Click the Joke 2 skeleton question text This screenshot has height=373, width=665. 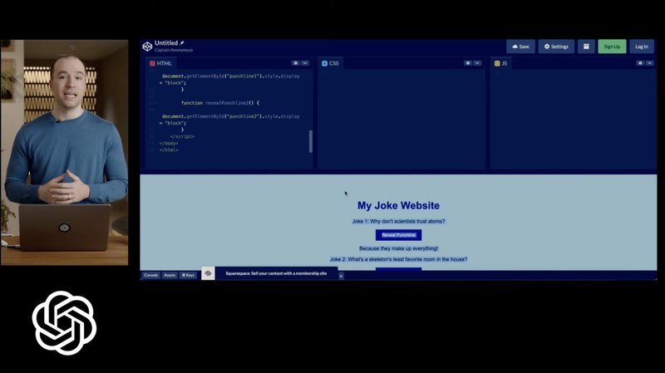tap(399, 259)
